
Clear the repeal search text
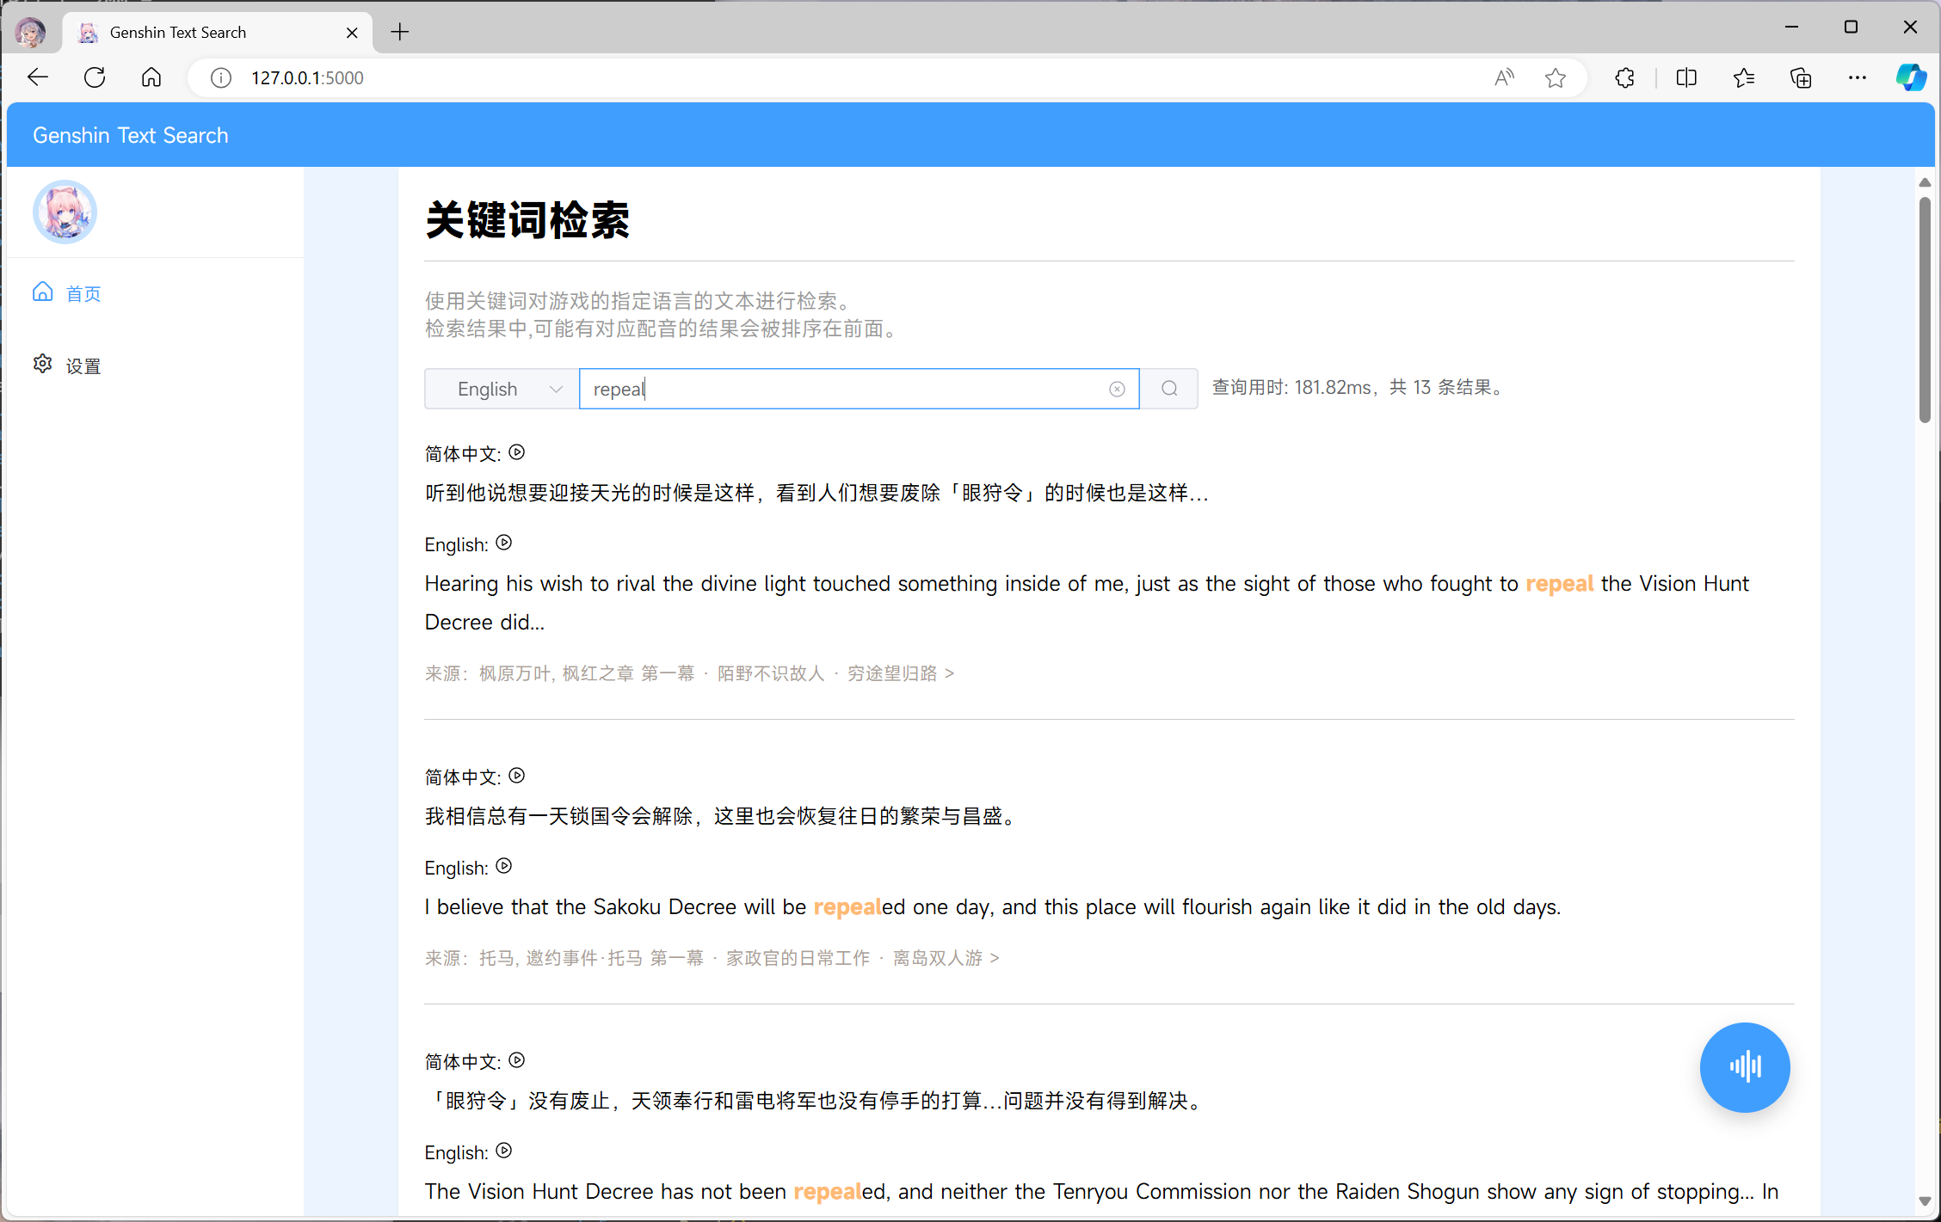(x=1117, y=390)
